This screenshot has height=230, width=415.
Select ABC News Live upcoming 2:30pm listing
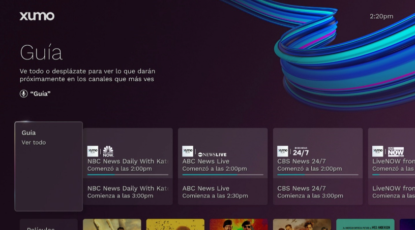point(223,192)
